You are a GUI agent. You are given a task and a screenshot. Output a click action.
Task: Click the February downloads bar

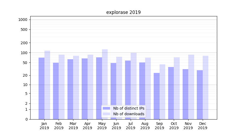(62, 87)
